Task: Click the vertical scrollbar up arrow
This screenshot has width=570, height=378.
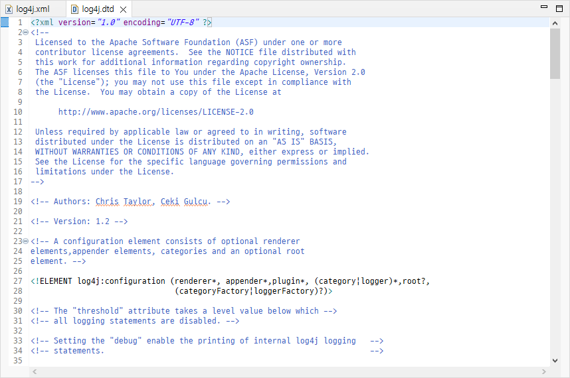Action: tap(555, 23)
